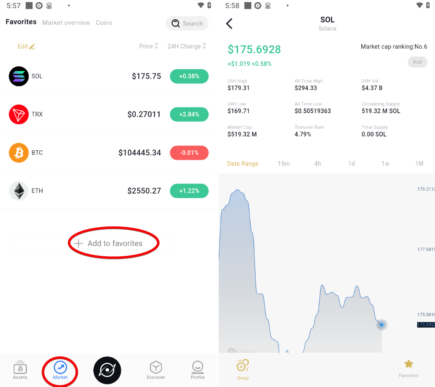Select the 15m chart range
Viewport: 435px width, 387px height.
click(x=284, y=164)
